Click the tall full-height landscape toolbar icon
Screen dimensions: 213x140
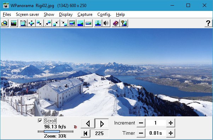[80, 23]
